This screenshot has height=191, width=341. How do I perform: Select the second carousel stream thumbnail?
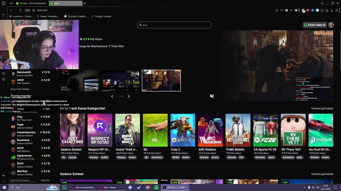coord(120,81)
